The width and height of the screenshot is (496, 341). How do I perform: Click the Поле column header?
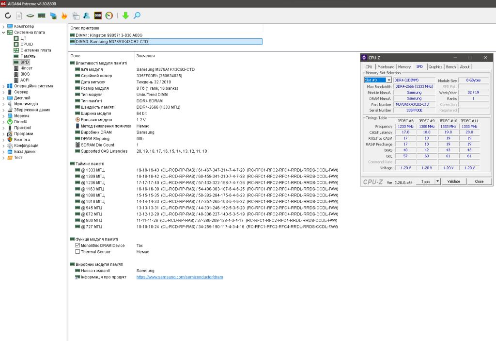[75, 56]
